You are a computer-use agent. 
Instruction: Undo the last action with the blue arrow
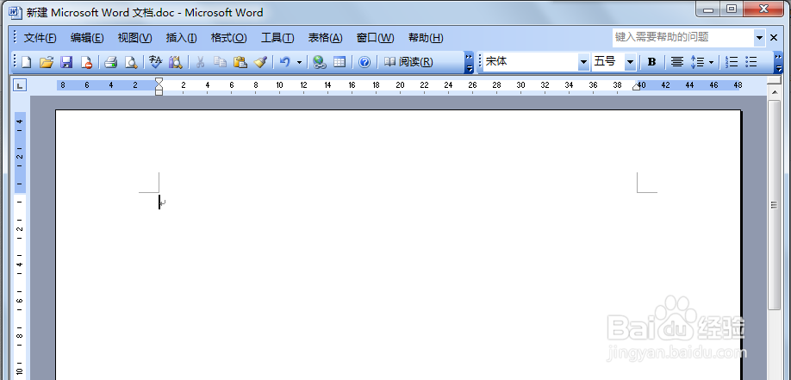pos(285,62)
